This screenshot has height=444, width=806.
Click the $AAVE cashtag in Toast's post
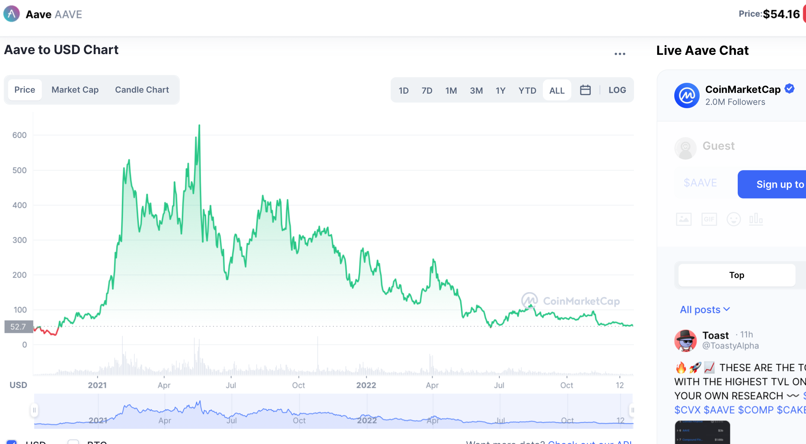pyautogui.click(x=719, y=410)
